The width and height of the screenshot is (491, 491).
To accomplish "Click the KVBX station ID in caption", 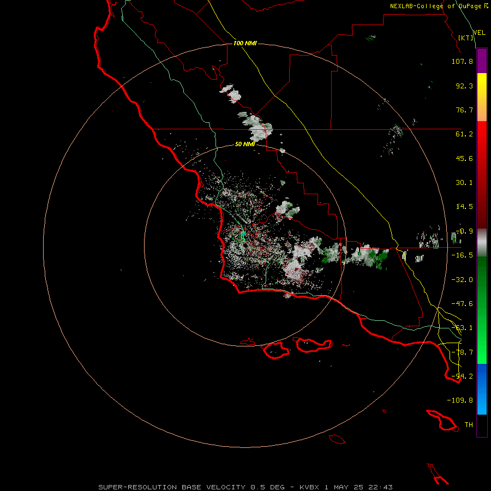I will click(x=309, y=487).
